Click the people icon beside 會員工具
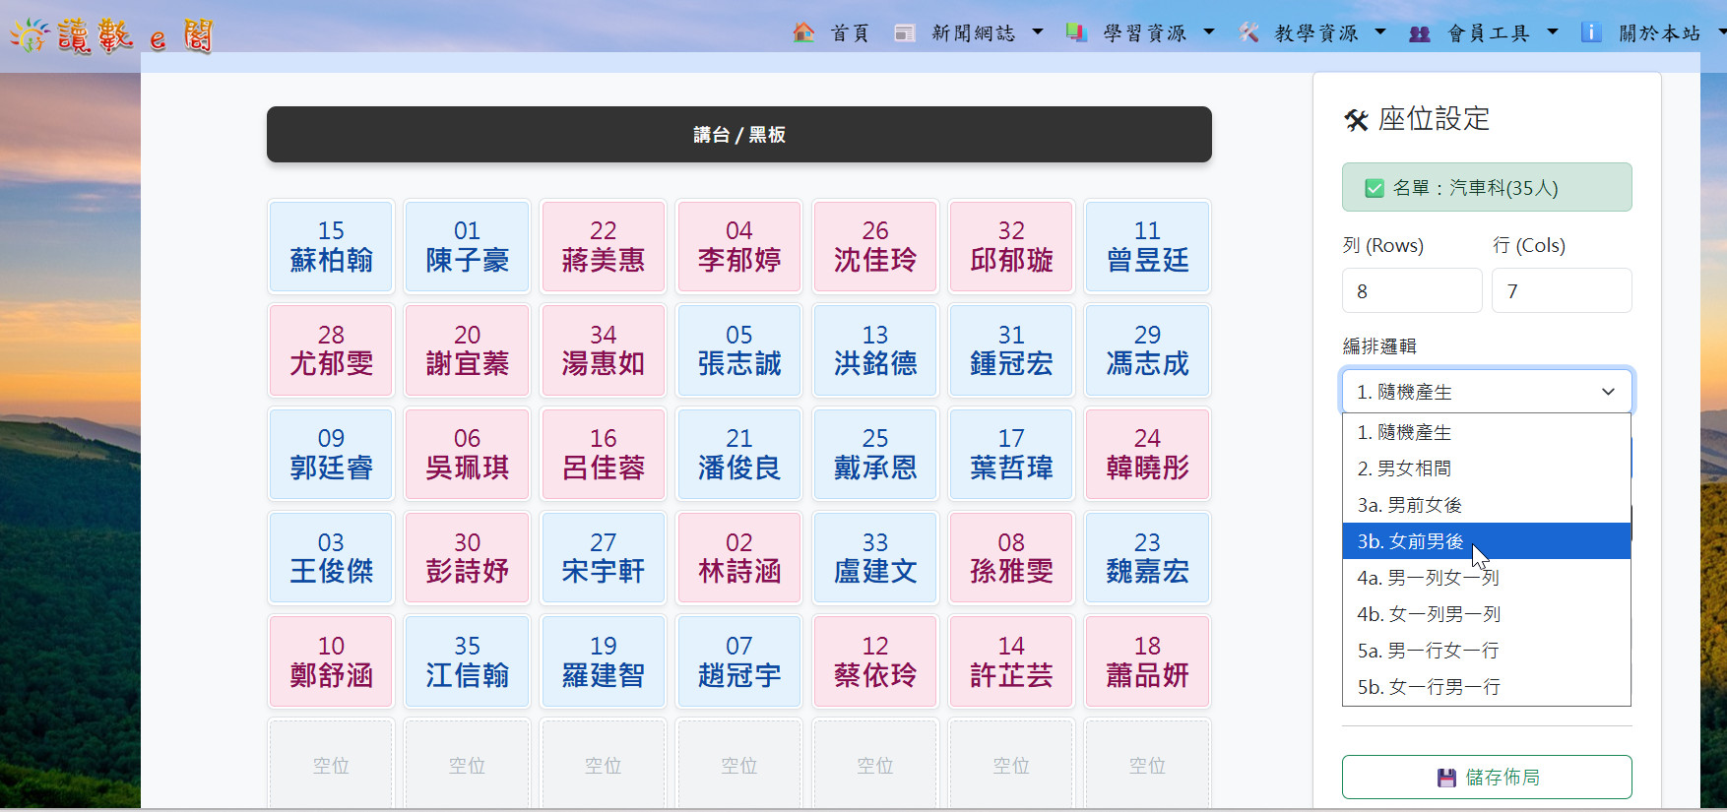The image size is (1727, 812). click(x=1419, y=33)
